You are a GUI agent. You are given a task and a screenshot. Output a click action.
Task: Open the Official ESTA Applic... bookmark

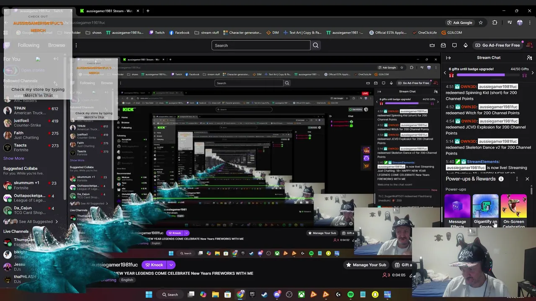point(388,33)
